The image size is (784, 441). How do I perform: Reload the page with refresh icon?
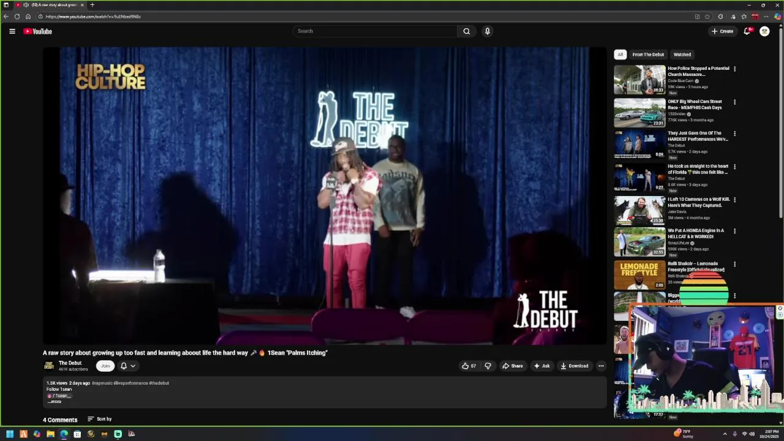17,17
